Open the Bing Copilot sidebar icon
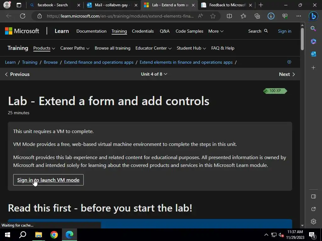Image resolution: width=322 pixels, height=241 pixels. pyautogui.click(x=314, y=16)
